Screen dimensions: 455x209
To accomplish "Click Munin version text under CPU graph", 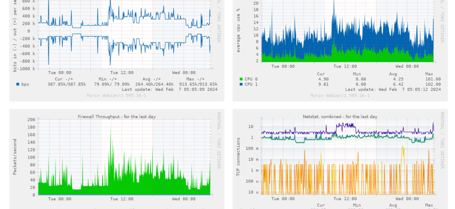I will (x=340, y=95).
